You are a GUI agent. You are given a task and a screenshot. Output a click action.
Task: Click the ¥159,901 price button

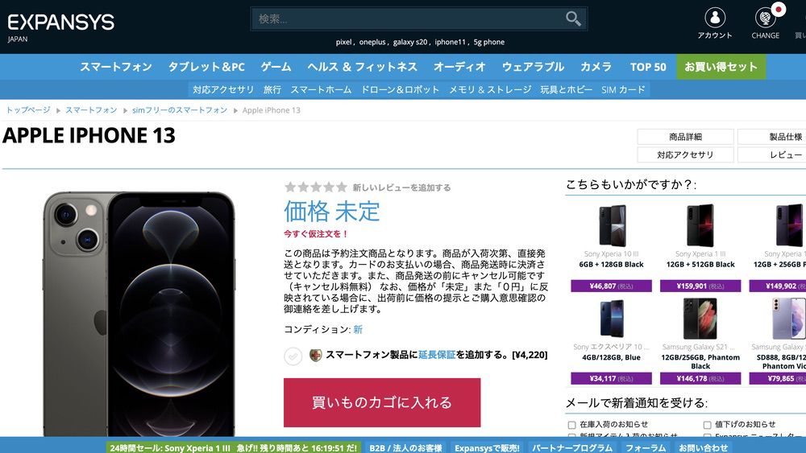coord(700,286)
